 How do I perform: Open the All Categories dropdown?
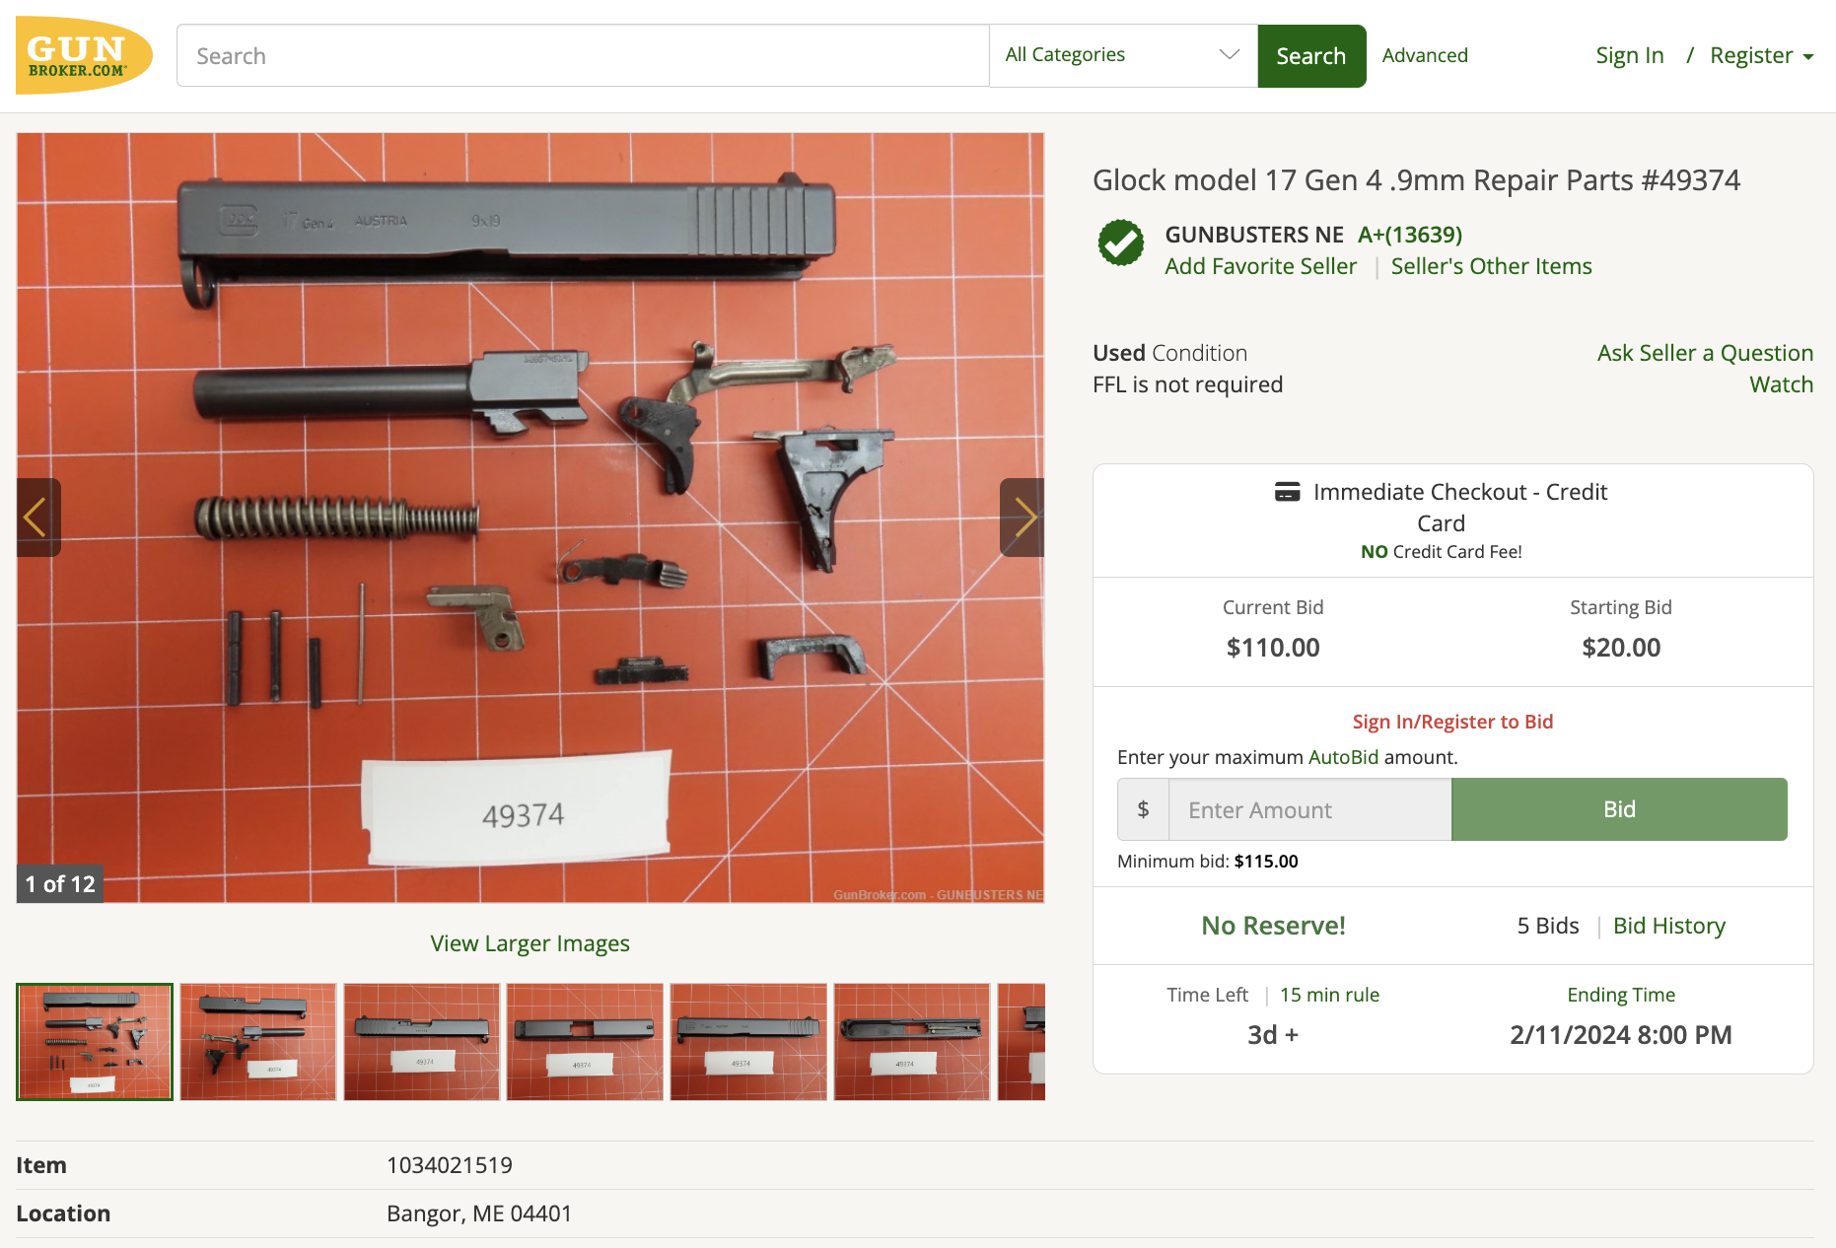click(1123, 55)
